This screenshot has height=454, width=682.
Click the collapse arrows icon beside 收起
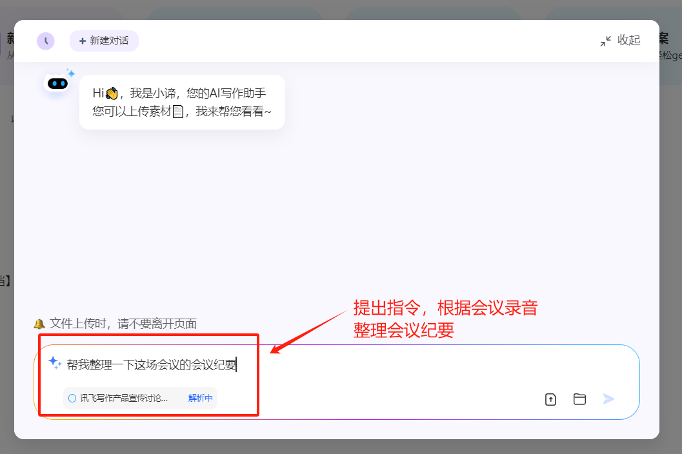[605, 41]
